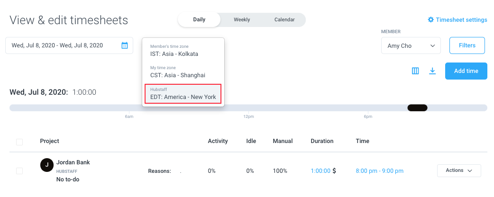Viewport: 494px width, 197px height.
Task: Click the download export icon
Action: [432, 71]
